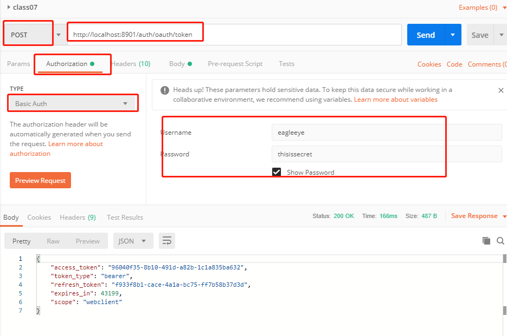
Task: Open the Basic Auth type dropdown
Action: point(72,103)
